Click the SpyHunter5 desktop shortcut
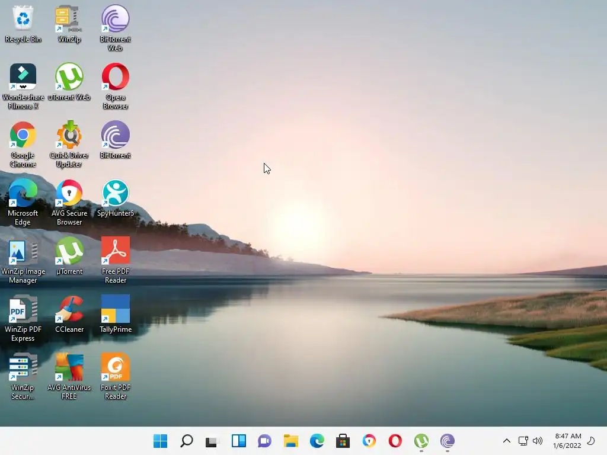Viewport: 607px width, 455px height. coord(115,198)
